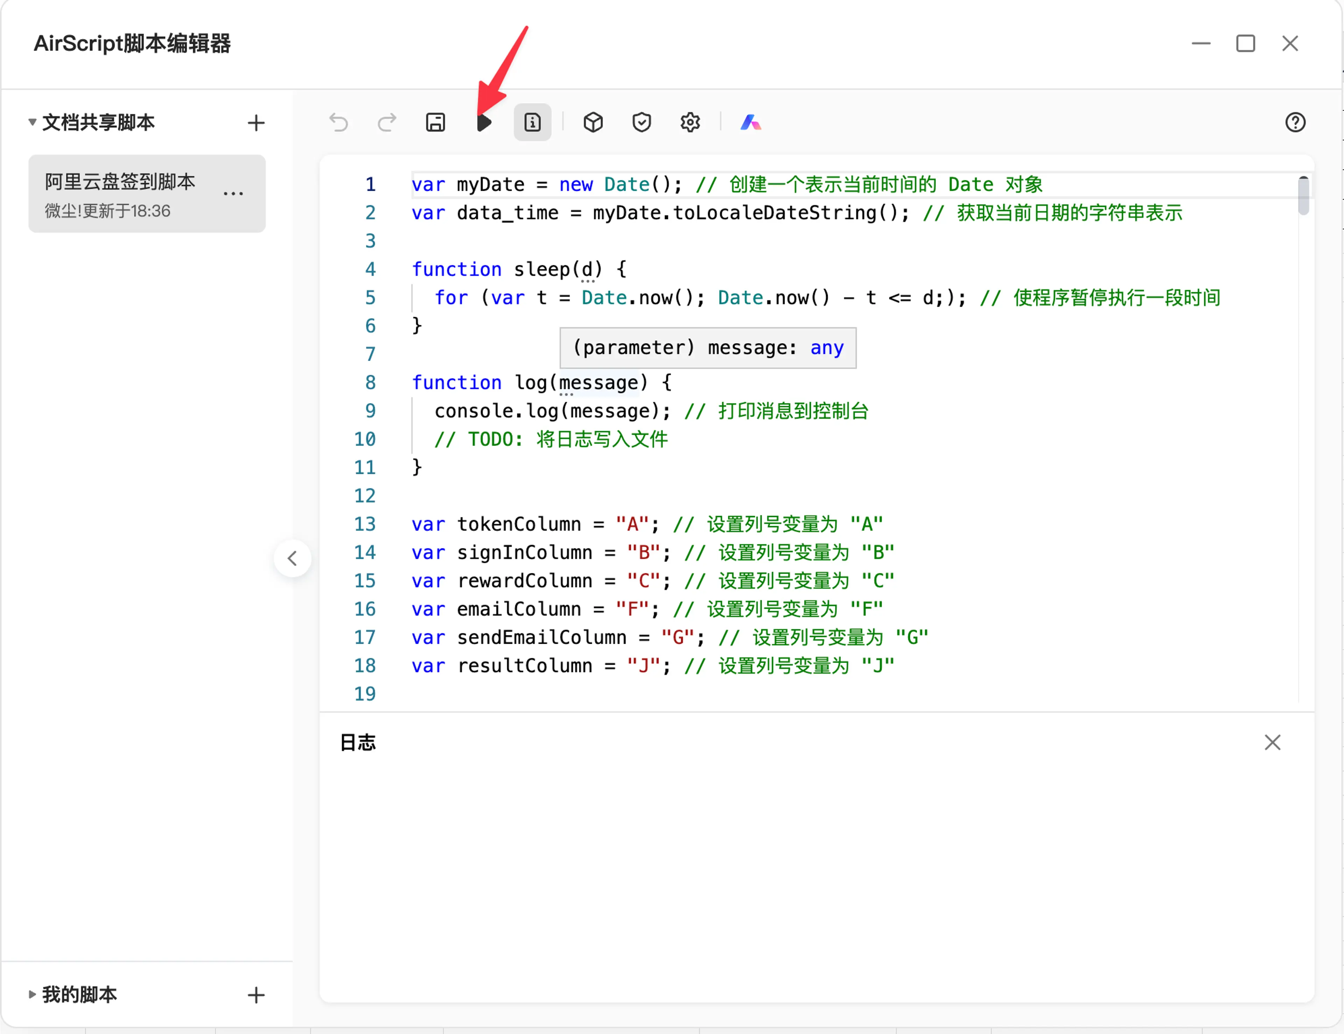Click line number 13 in gutter
Image resolution: width=1344 pixels, height=1034 pixels.
tap(365, 524)
